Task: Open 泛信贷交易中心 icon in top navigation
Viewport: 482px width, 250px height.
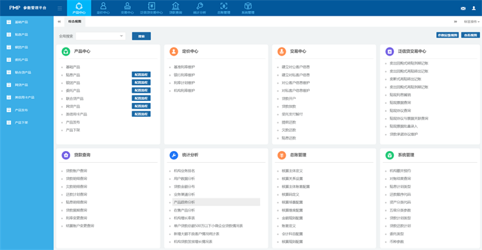Action: pos(151,6)
